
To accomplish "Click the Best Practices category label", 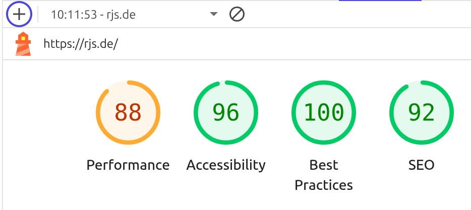I will pyautogui.click(x=324, y=175).
